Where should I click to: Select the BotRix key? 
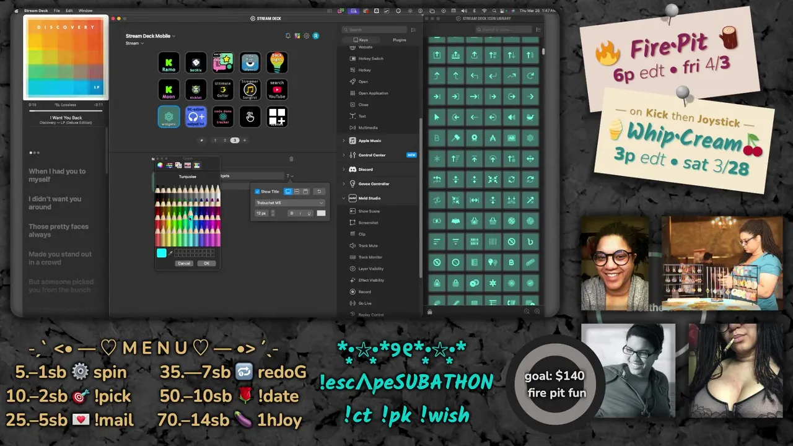(x=196, y=63)
